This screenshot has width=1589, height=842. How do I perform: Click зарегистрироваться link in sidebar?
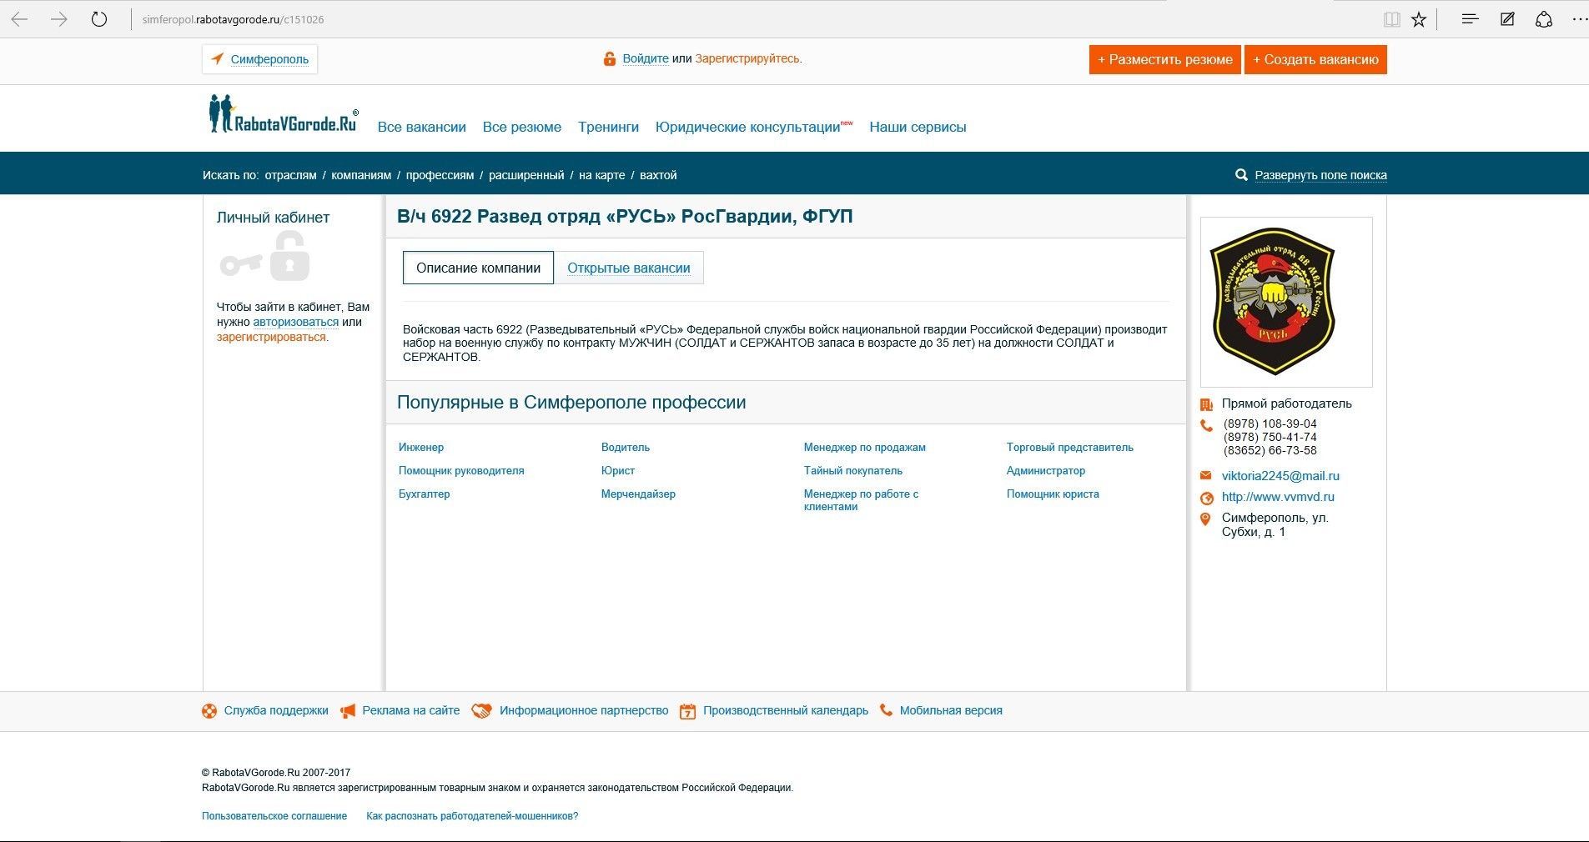[271, 337]
